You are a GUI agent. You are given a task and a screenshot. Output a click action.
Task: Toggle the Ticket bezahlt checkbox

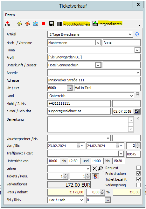coord(138,179)
